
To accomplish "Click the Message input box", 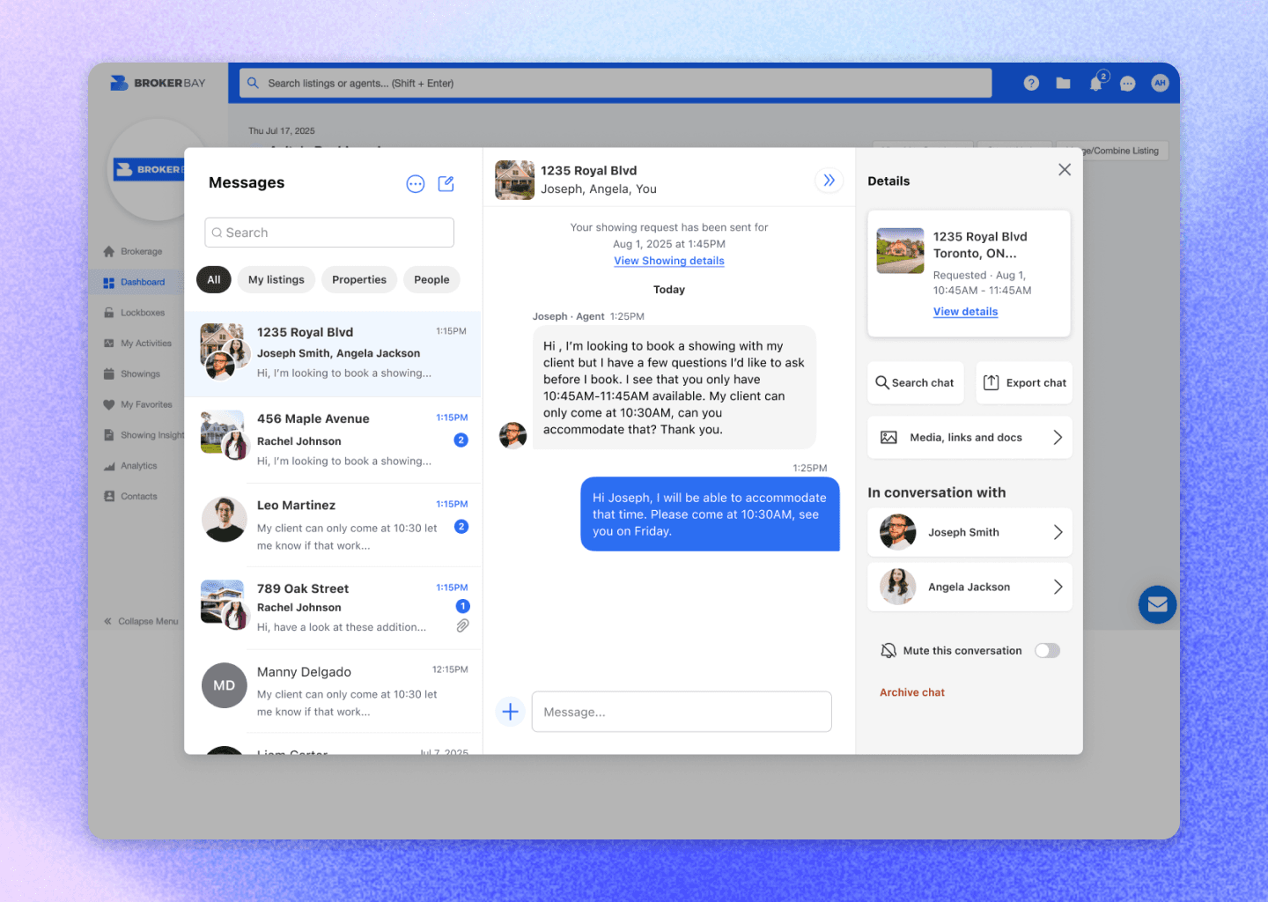I will coord(682,712).
